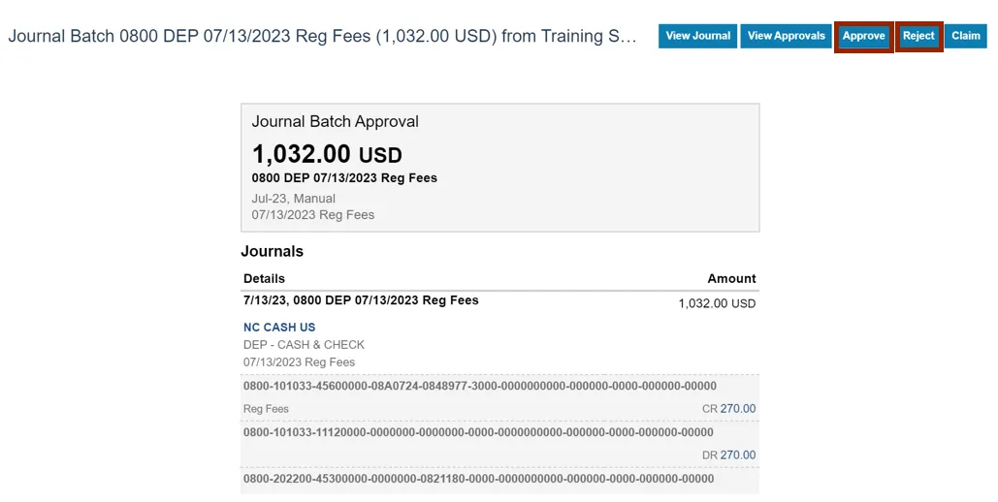Select the large bold 1,032.00 USD total
998x502 pixels.
point(327,154)
